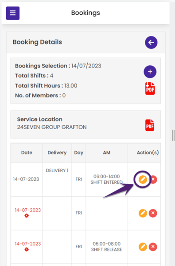Go back using the arrow button
Image resolution: width=175 pixels, height=266 pixels.
151,43
